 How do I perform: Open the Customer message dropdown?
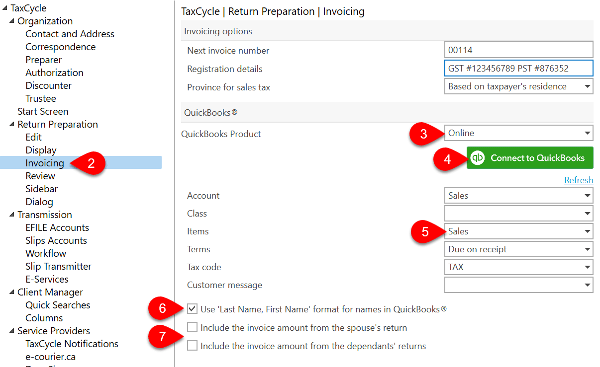tap(518, 285)
